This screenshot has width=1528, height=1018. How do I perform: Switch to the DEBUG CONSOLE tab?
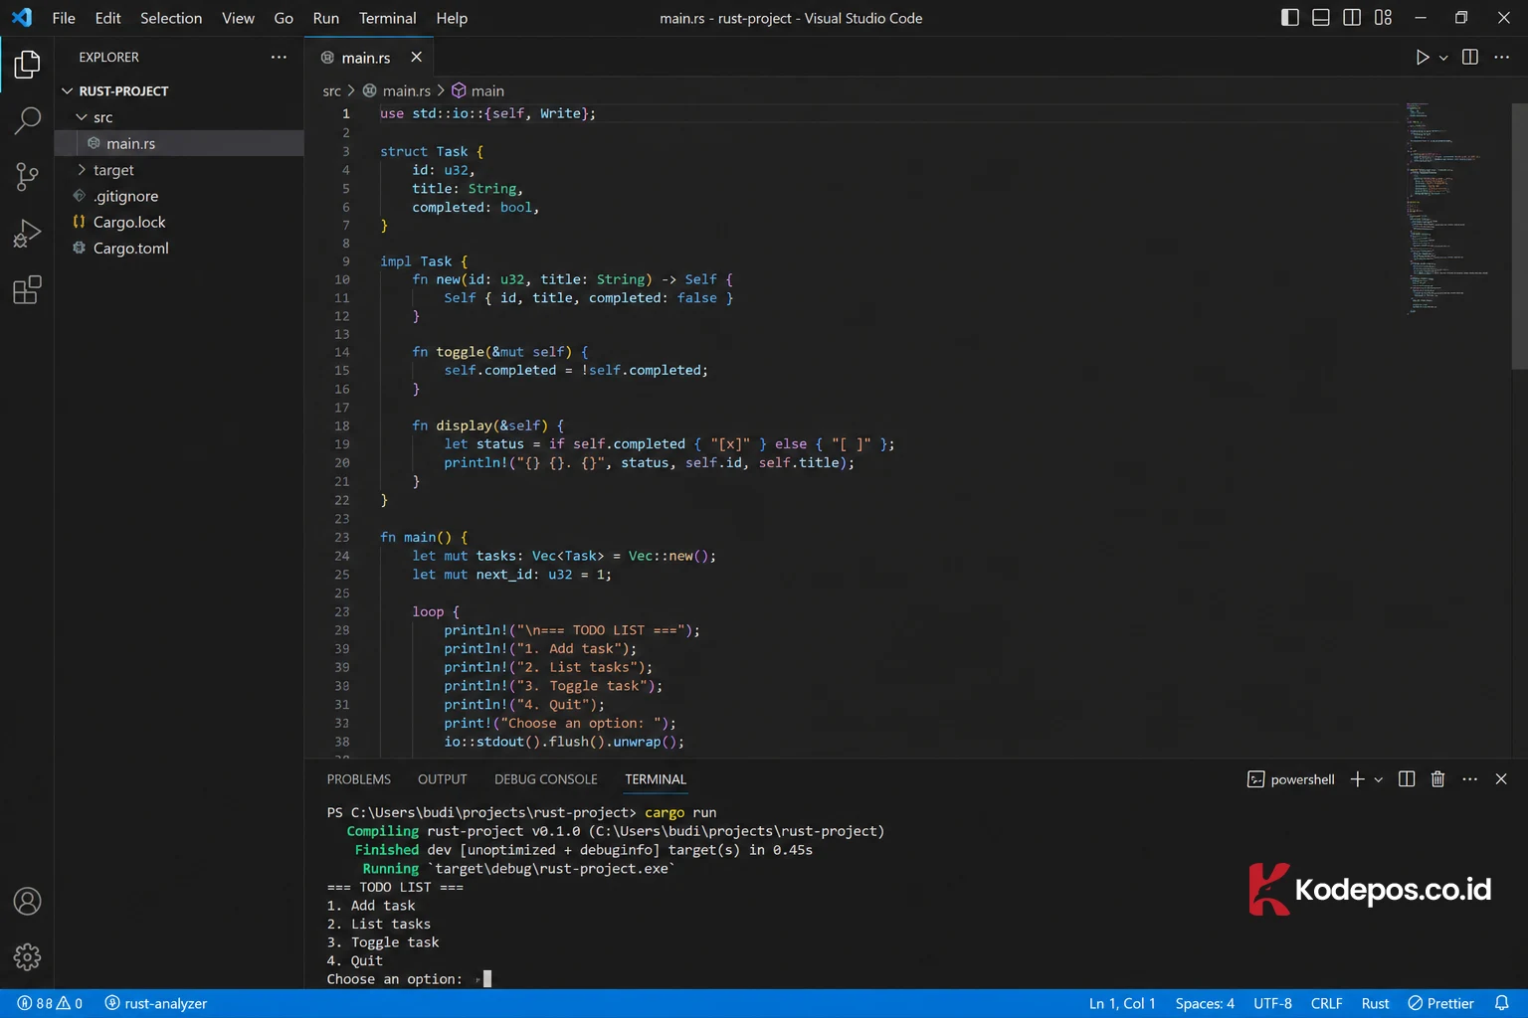[x=546, y=779]
